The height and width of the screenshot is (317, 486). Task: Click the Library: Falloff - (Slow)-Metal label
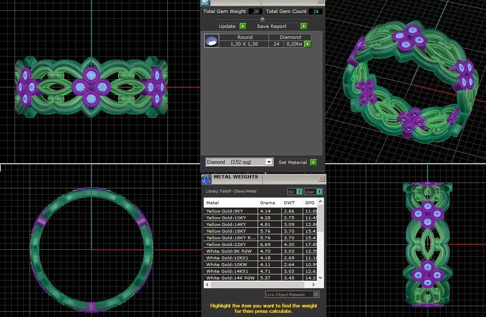[231, 191]
